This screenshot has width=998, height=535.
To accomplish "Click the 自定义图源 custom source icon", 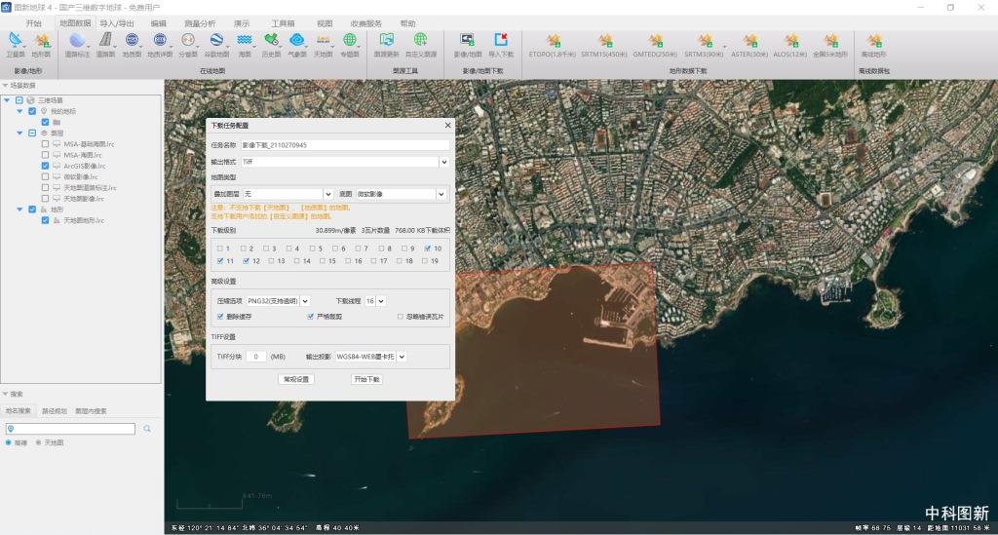I will [421, 41].
